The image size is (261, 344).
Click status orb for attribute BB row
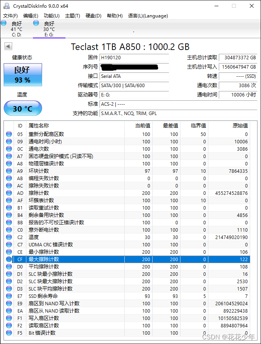click(9, 222)
